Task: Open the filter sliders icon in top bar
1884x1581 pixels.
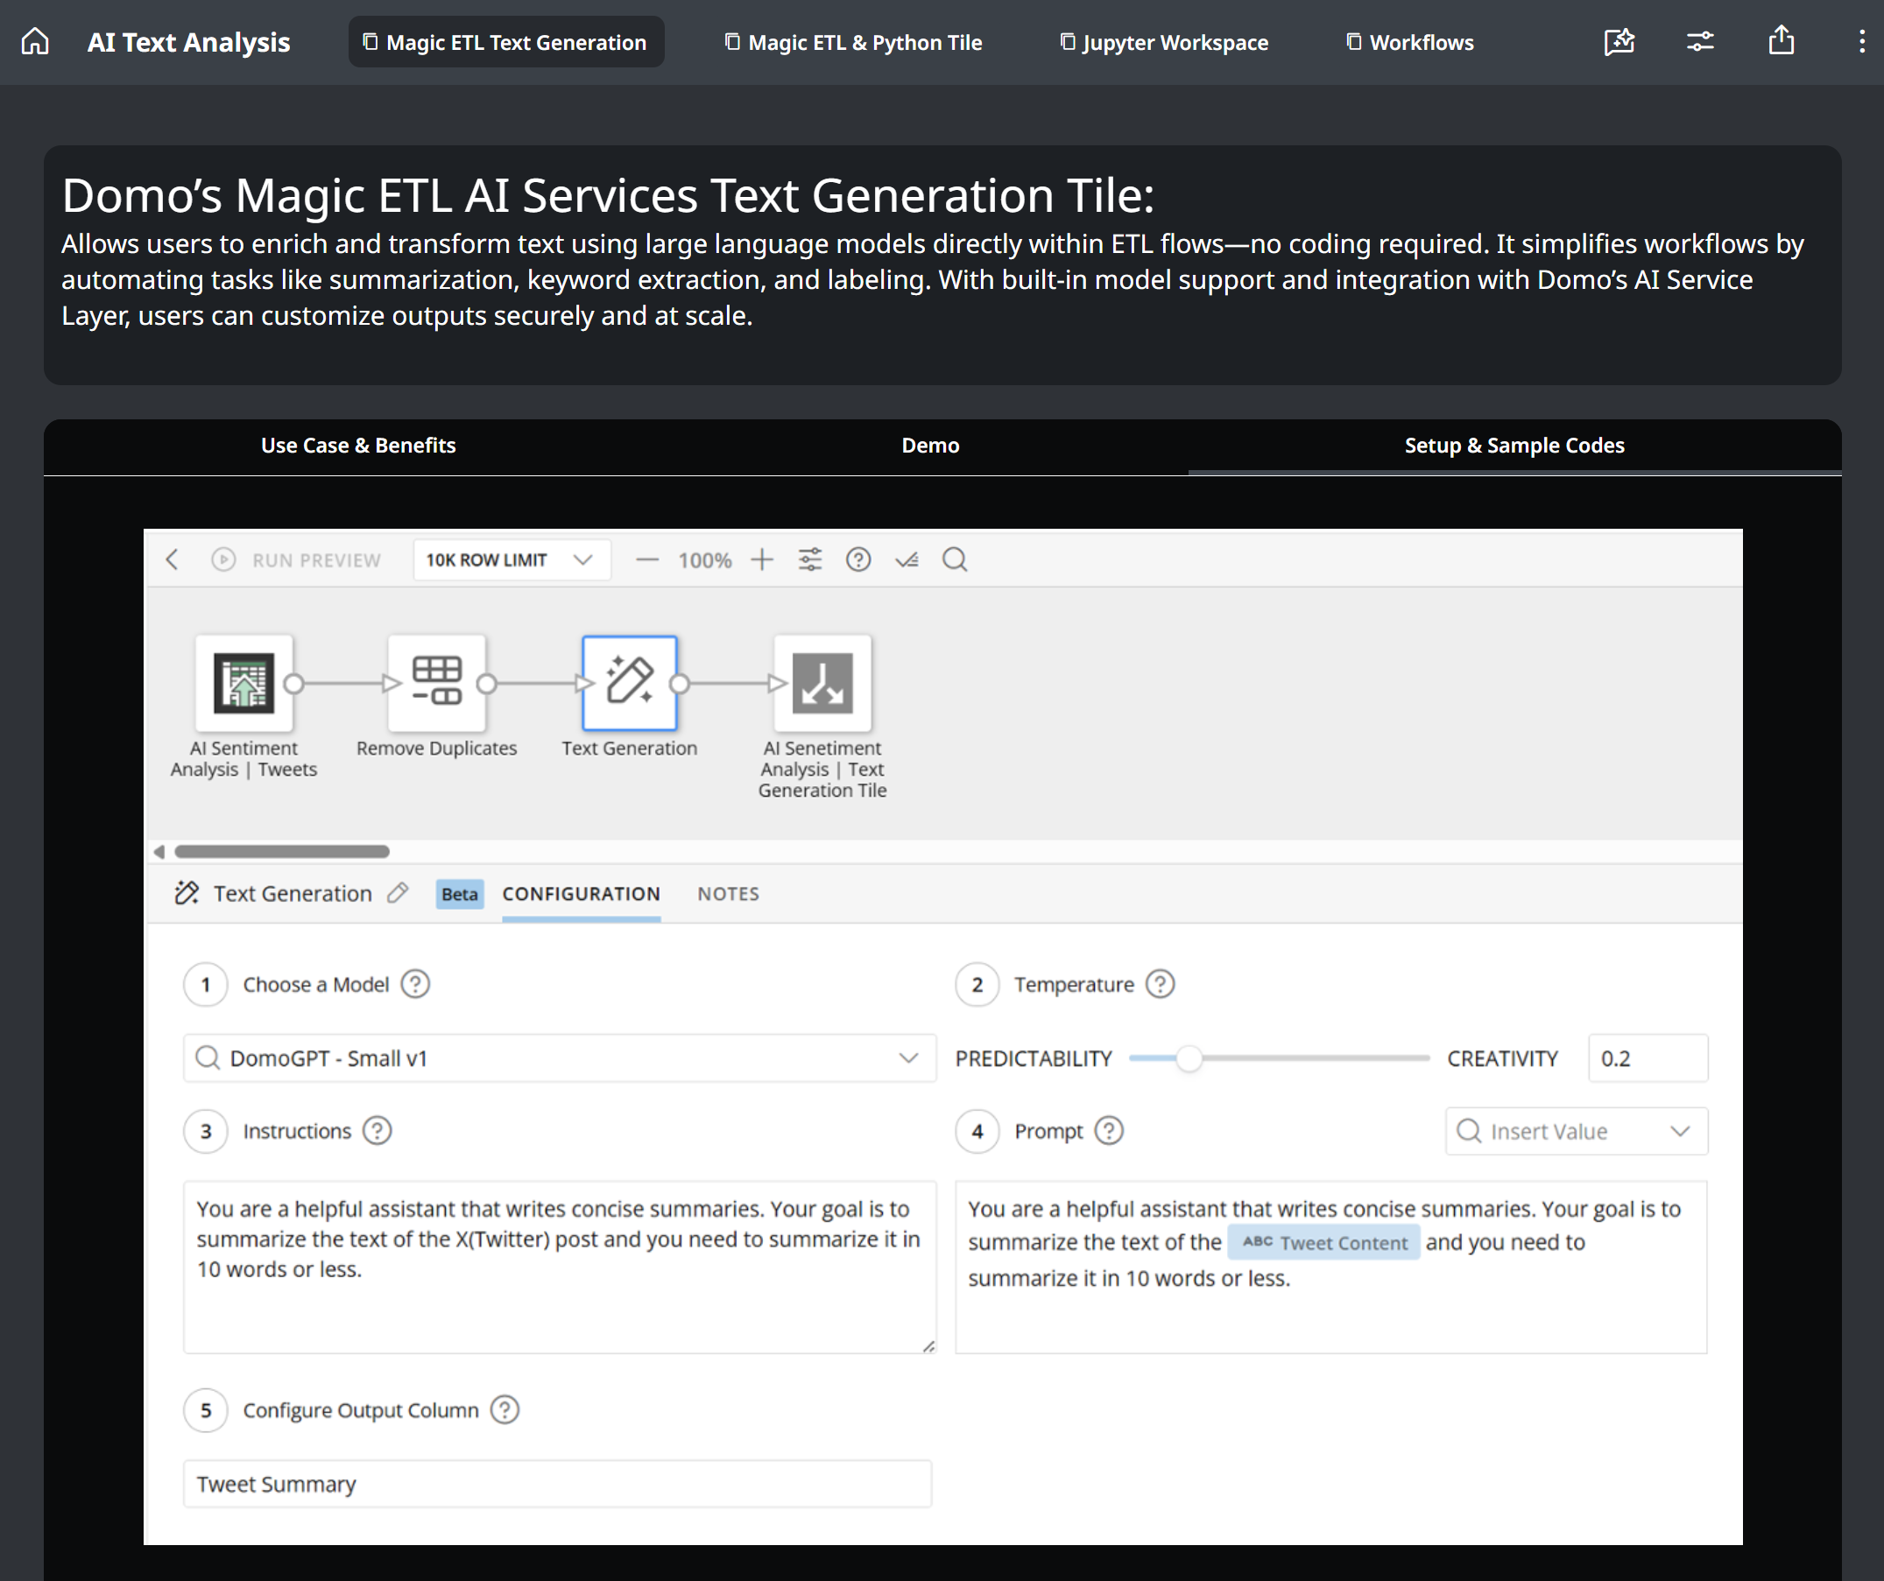Action: [x=1700, y=41]
